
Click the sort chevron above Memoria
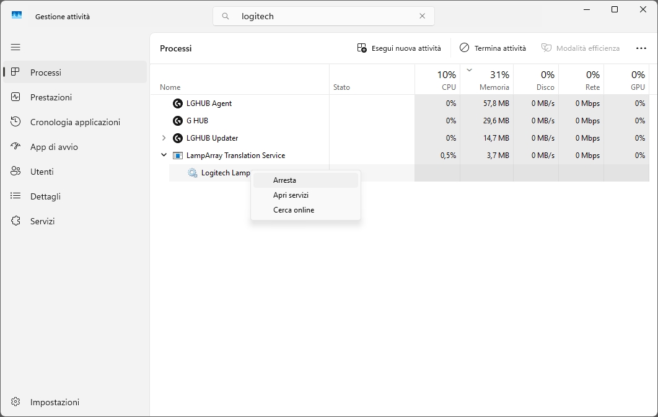(470, 70)
